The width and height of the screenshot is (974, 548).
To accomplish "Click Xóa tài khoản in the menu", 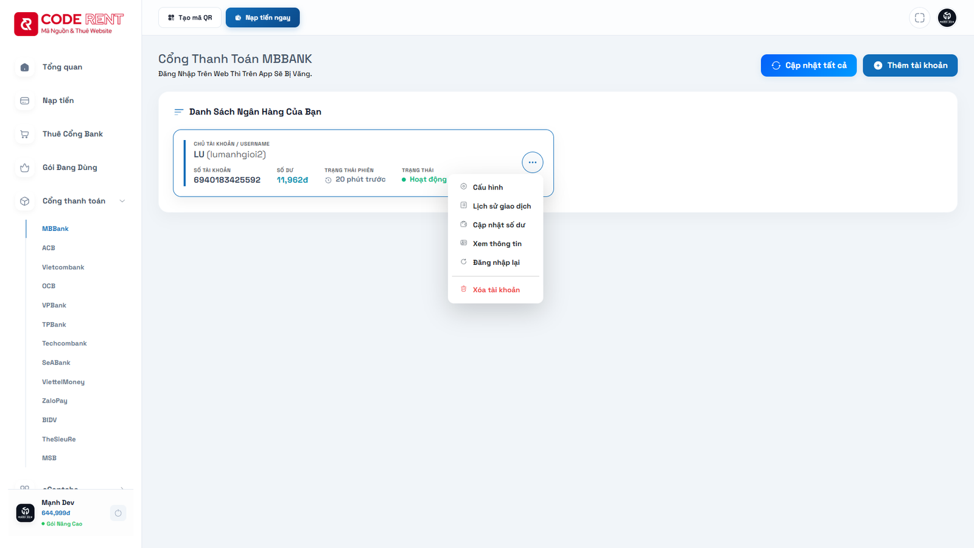I will coord(496,290).
